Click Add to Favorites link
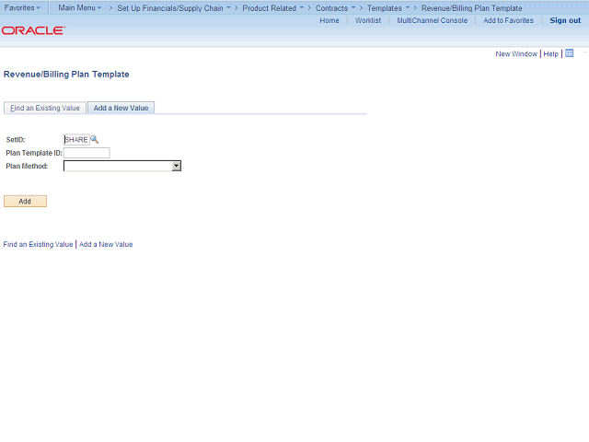The height and width of the screenshot is (442, 589). tap(508, 20)
